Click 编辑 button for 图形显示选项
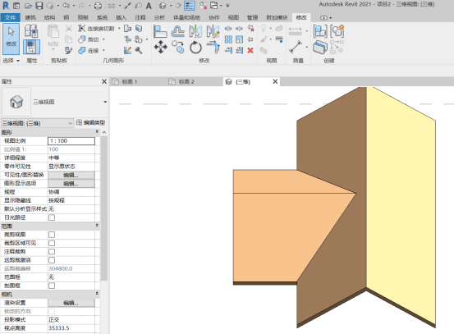This screenshot has height=334, width=454. click(71, 184)
